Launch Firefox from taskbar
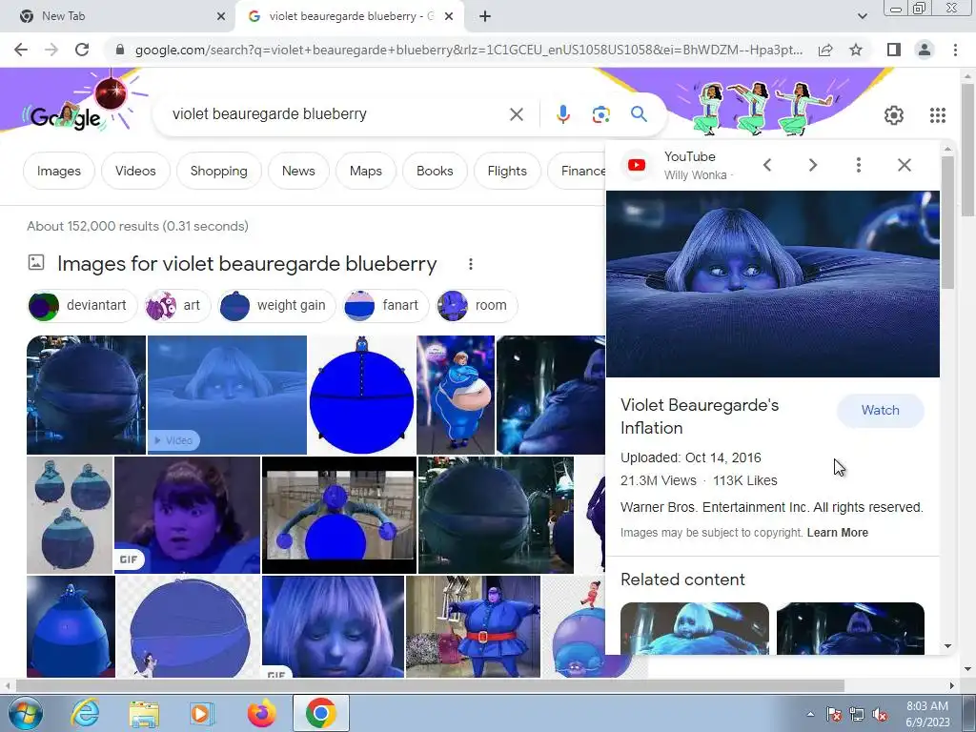 261,713
